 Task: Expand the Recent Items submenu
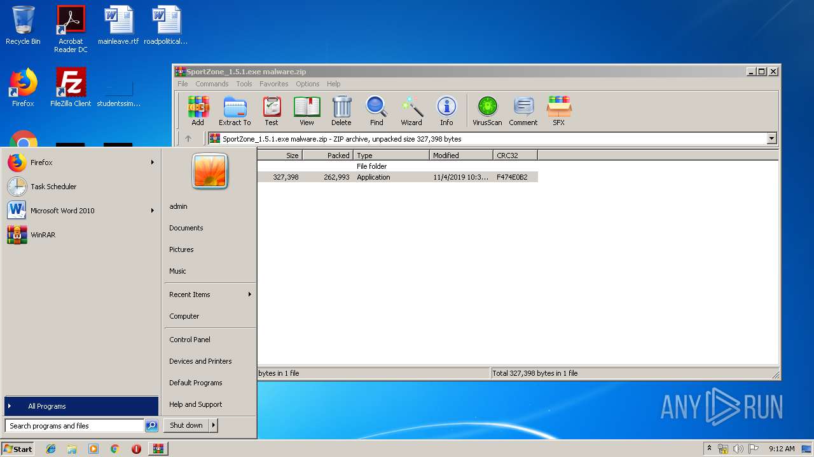coord(250,295)
